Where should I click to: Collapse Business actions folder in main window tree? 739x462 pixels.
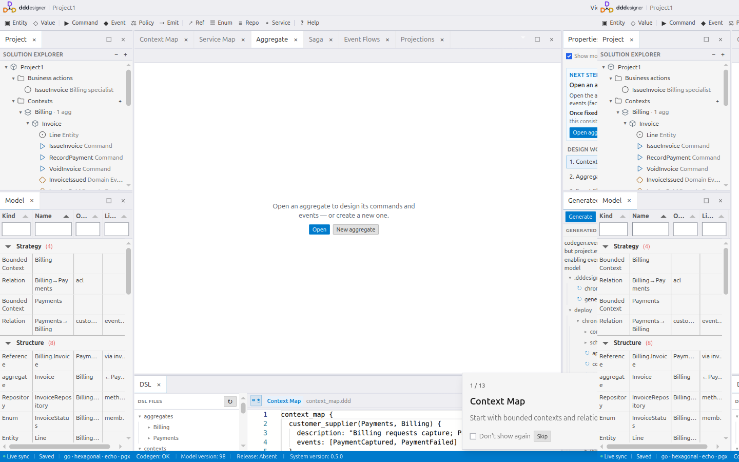(13, 79)
